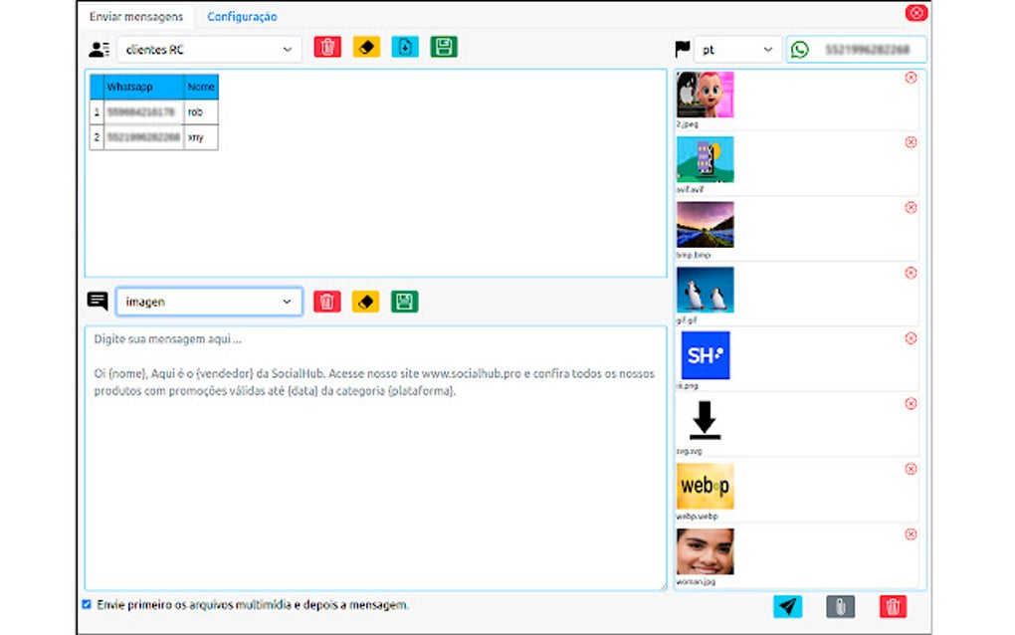Open the imagen template dropdown
Screen dimensions: 1015x635
209,301
